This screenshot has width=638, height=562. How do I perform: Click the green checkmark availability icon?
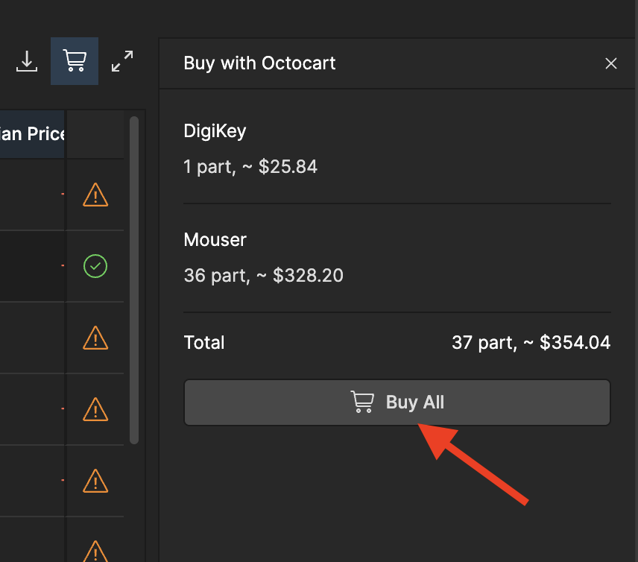point(95,266)
